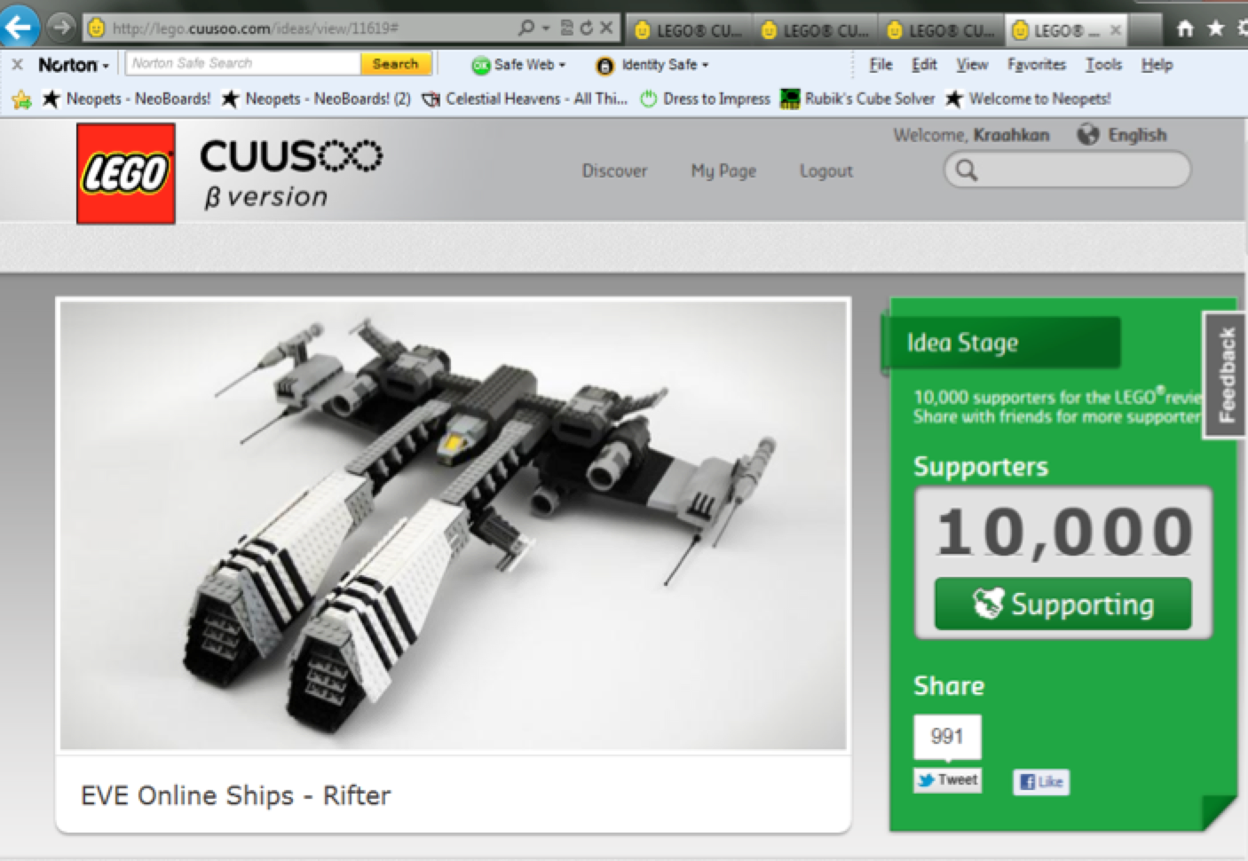This screenshot has height=861, width=1248.
Task: Open the Edit menu
Action: [924, 65]
